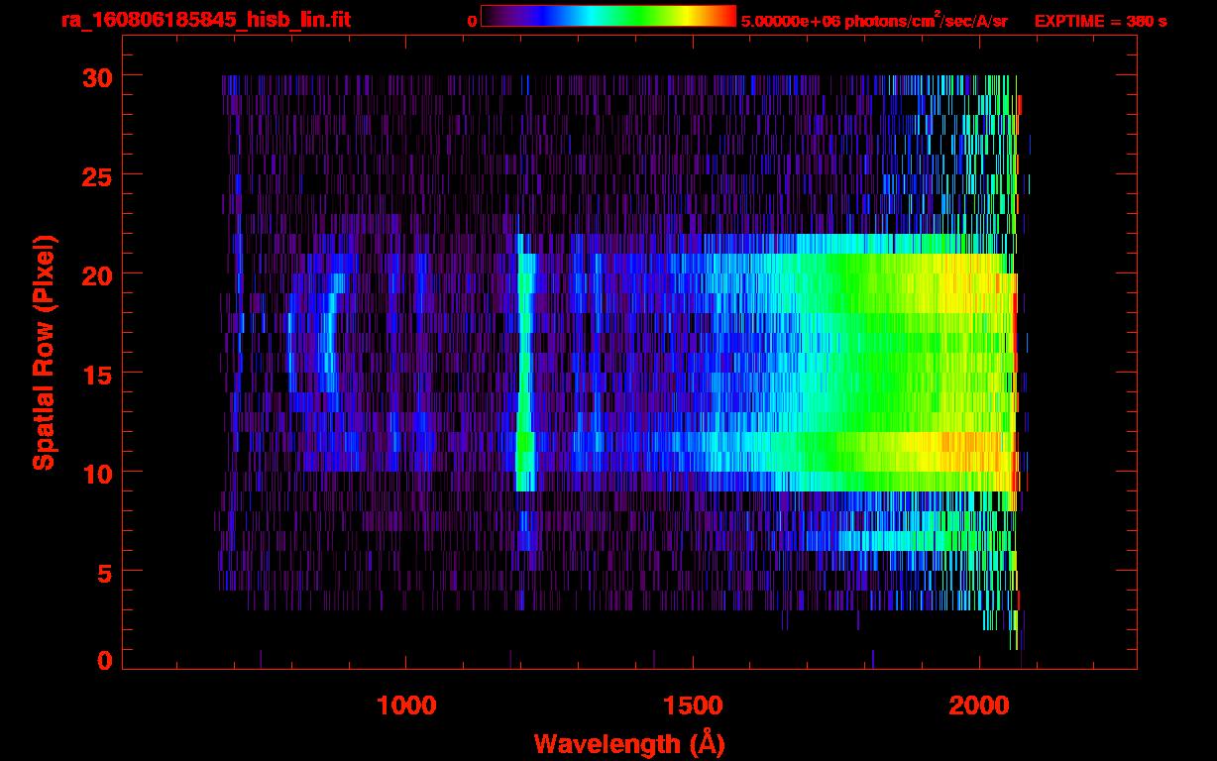Viewport: 1217px width, 761px height.
Task: Click the 5.00000e+06 photons/cm²/sec/Å/sr label
Action: pyautogui.click(x=874, y=21)
